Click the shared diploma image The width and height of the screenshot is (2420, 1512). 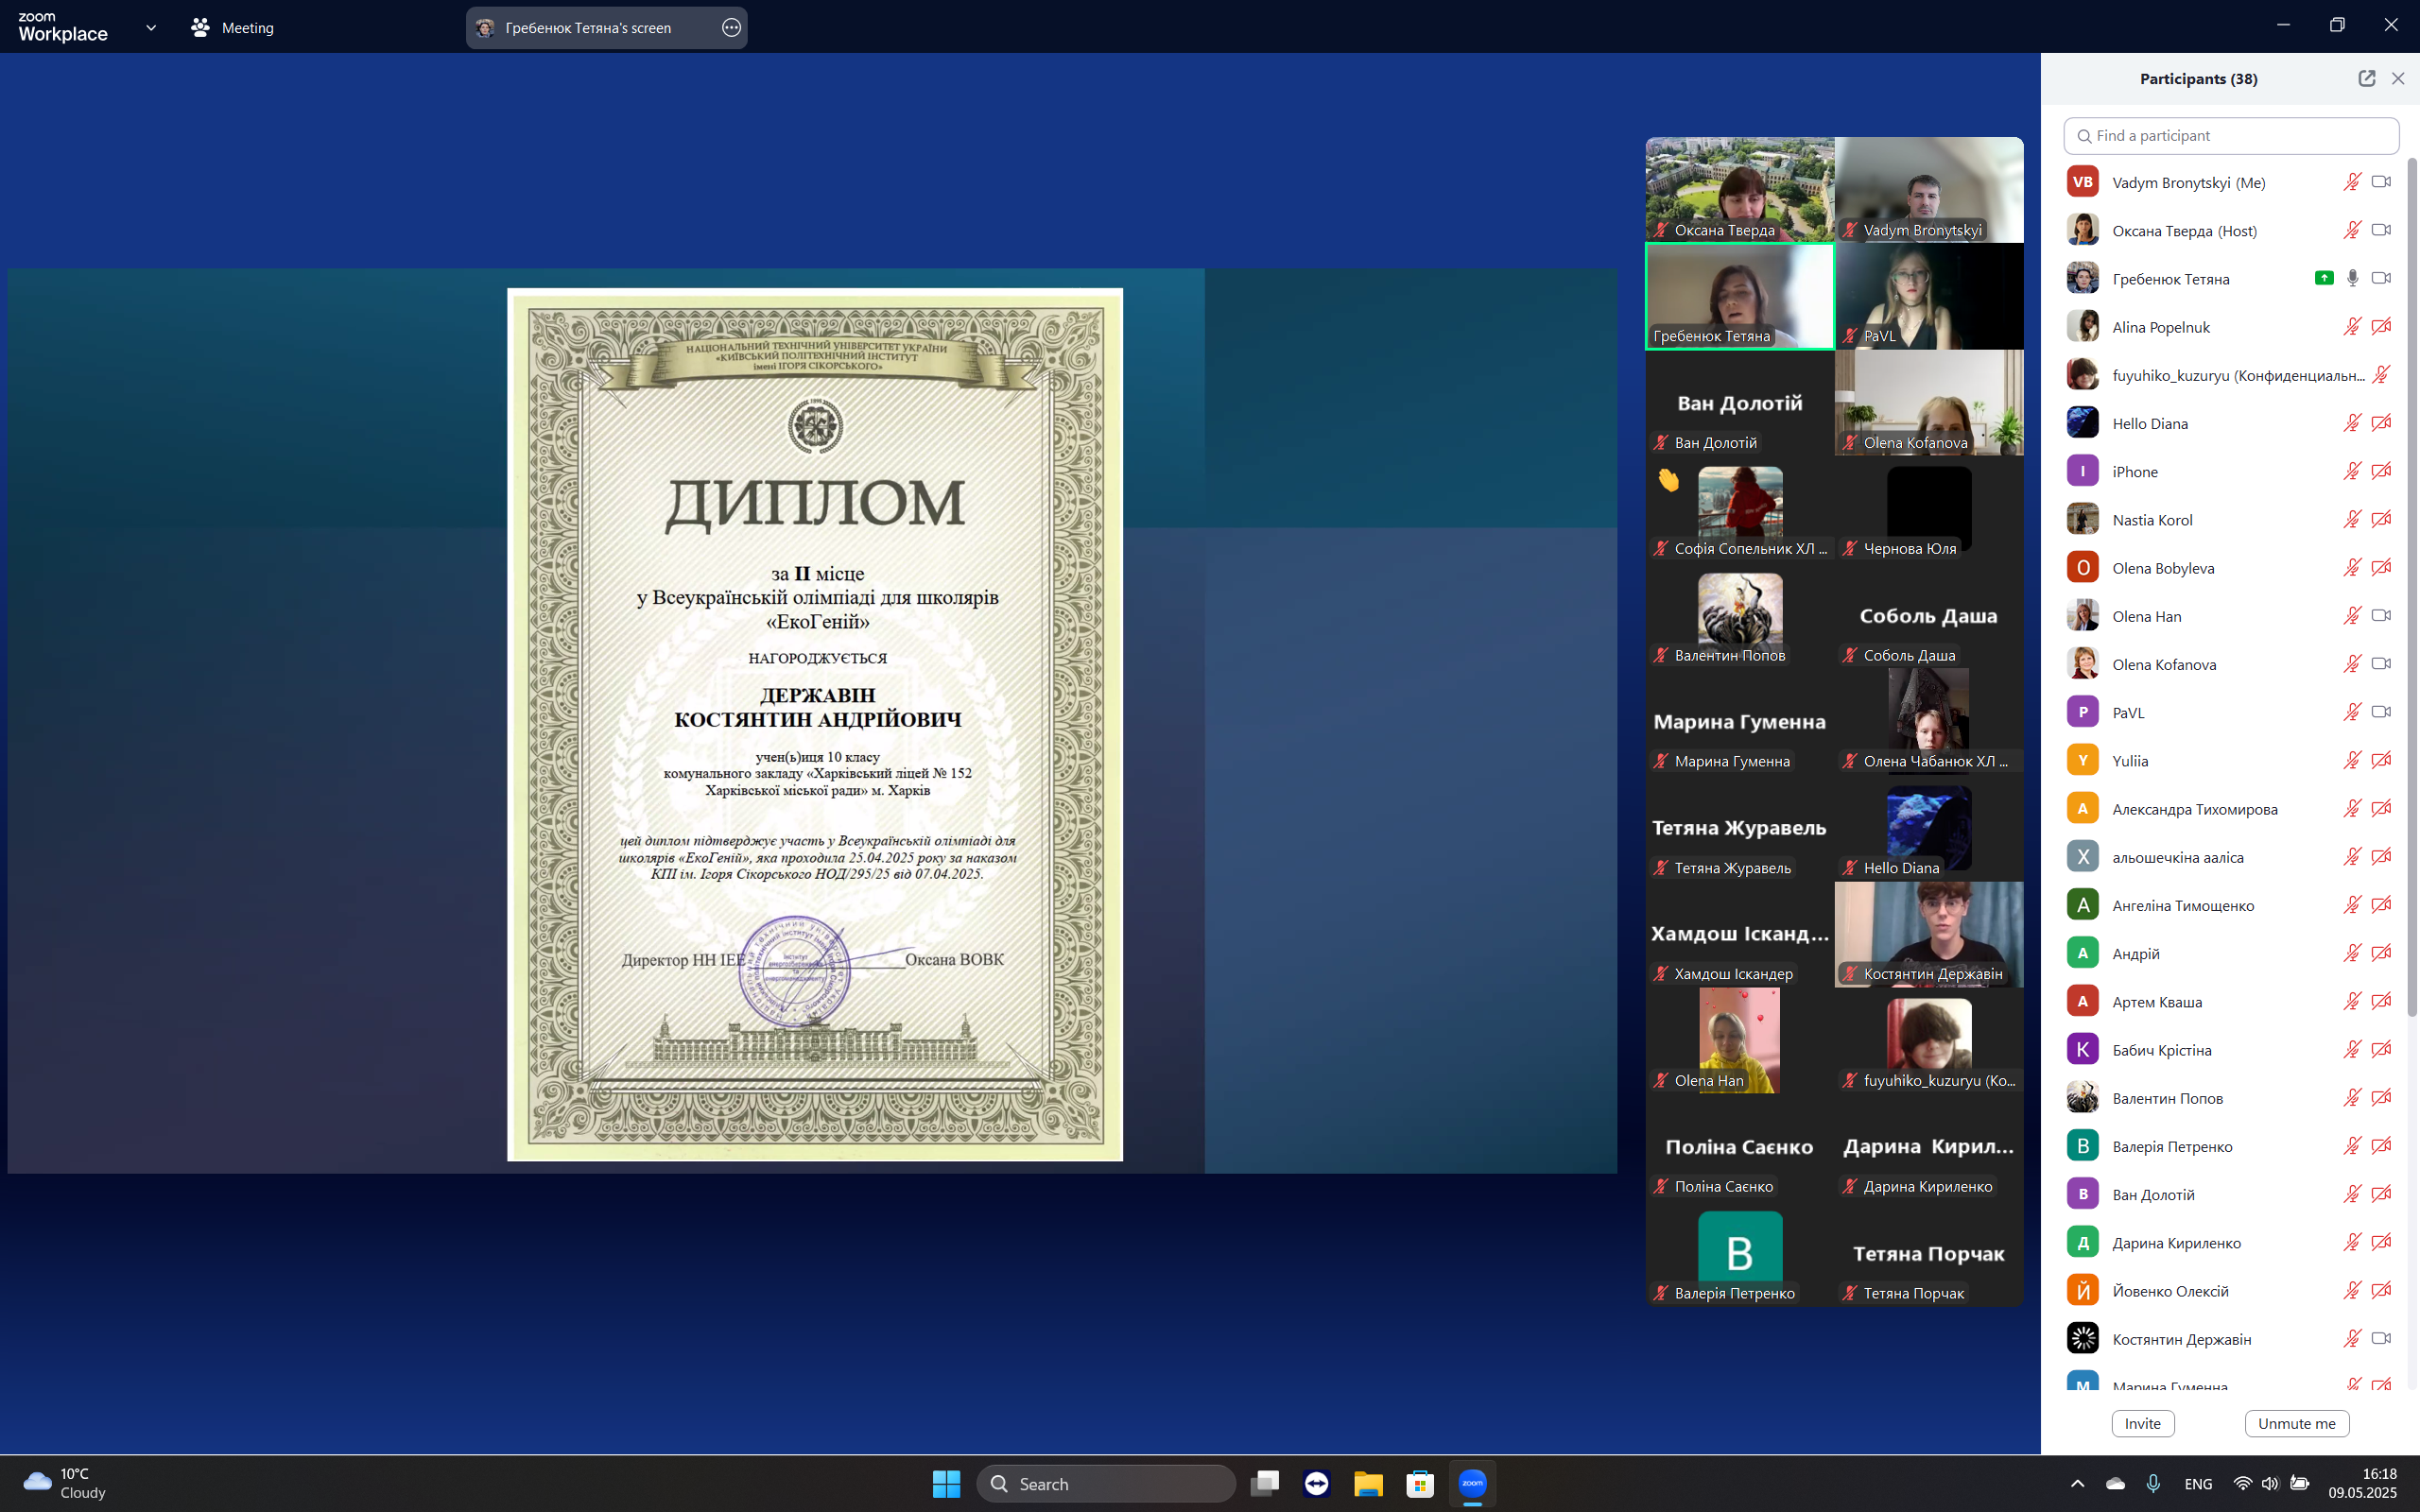tap(814, 724)
